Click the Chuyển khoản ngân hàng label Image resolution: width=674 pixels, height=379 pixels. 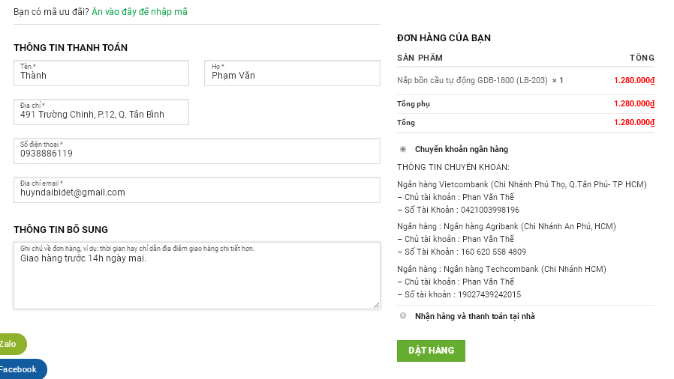click(461, 149)
